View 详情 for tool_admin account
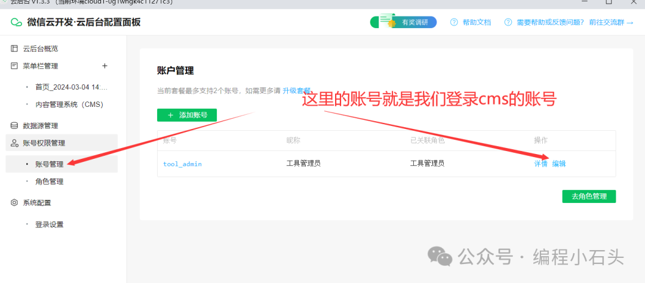The height and width of the screenshot is (283, 645). point(541,164)
